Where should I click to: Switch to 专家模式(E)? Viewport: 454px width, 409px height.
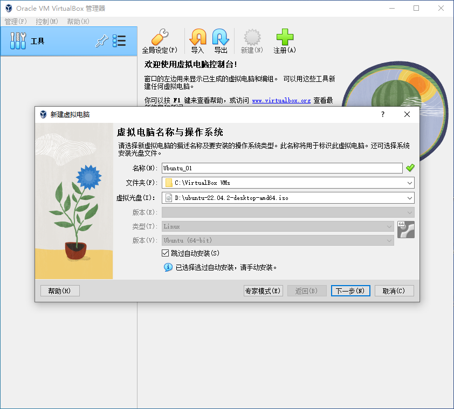click(263, 291)
